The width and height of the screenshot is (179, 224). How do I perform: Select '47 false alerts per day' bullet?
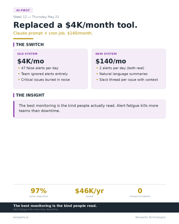(x=40, y=68)
